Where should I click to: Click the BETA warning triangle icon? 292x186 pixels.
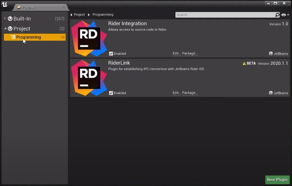click(x=244, y=63)
